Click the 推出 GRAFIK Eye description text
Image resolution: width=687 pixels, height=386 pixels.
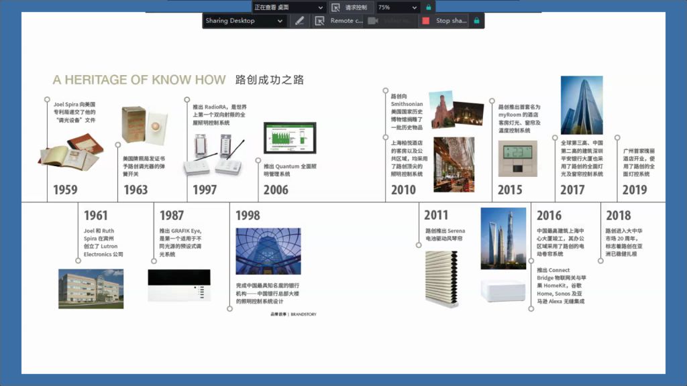click(x=180, y=243)
